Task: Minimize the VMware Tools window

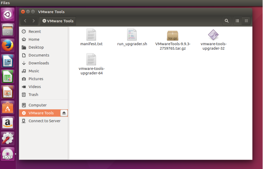Action: (28, 11)
